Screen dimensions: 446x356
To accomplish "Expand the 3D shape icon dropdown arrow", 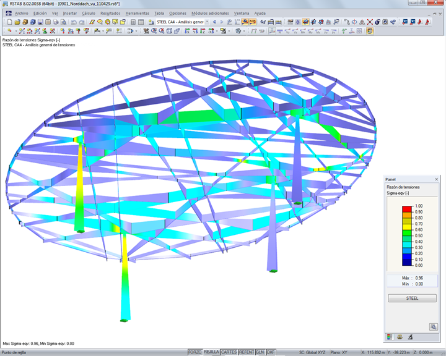I will tap(244, 31).
